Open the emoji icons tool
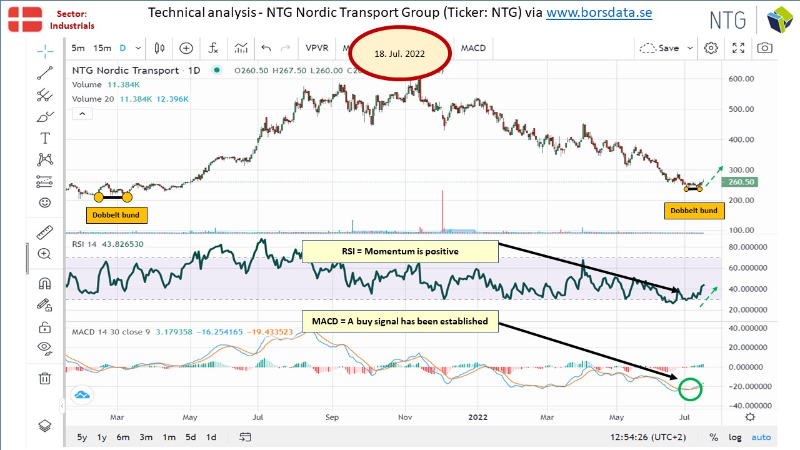 44,202
